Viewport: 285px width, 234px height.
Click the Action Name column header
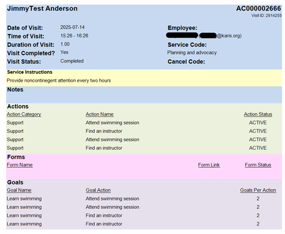click(100, 114)
